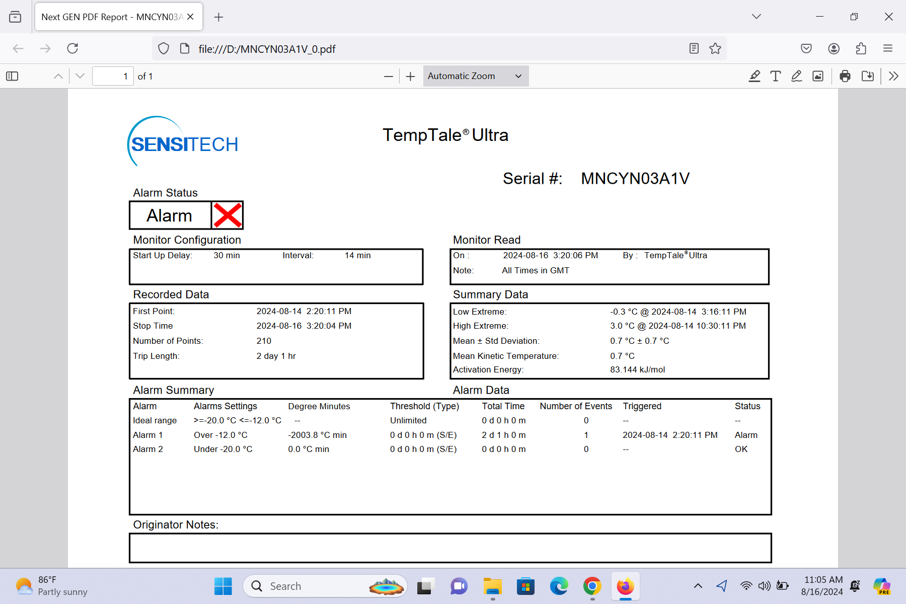Screen dimensions: 906x604
Task: Click Number of Points value 210
Action: (264, 341)
